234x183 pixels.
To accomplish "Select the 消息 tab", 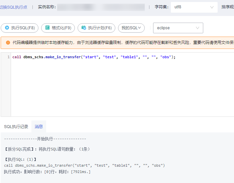I will 39,126.
